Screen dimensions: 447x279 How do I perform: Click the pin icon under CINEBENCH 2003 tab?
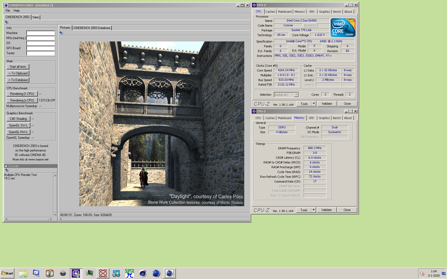coord(7,22)
